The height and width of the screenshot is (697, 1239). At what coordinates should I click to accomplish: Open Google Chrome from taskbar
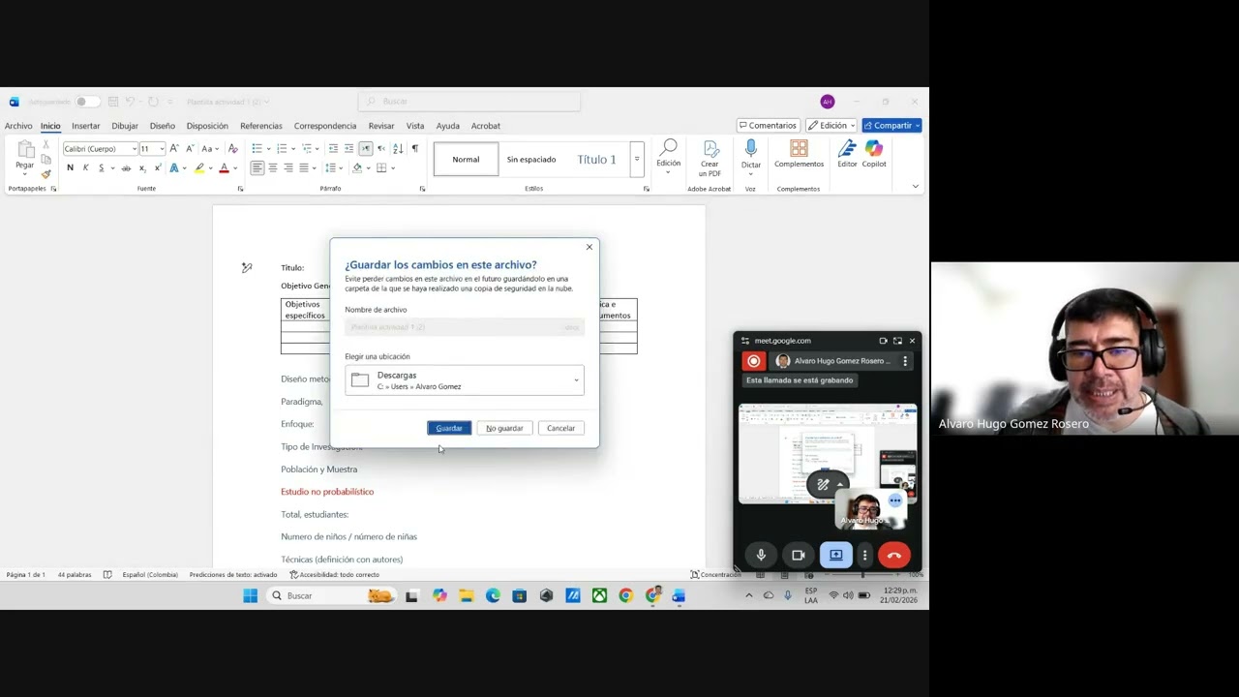[x=626, y=596]
